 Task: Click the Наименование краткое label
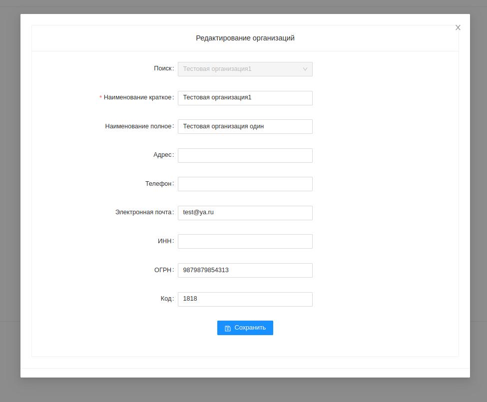pyautogui.click(x=137, y=97)
